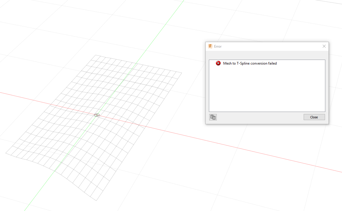Select the origin marker at the axes intersection
Viewport: 342px width, 211px height.
(x=97, y=115)
